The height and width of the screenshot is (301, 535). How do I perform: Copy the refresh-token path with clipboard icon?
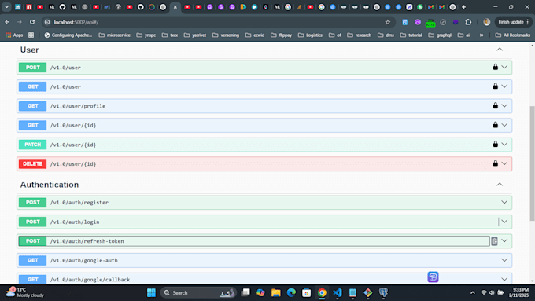tap(494, 241)
